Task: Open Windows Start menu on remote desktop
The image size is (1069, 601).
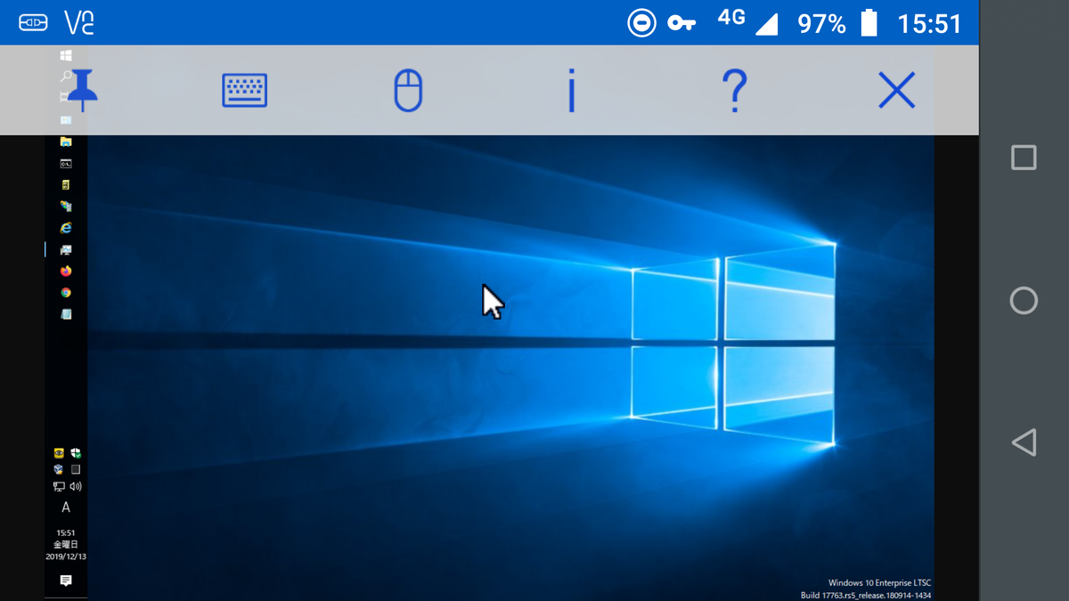Action: point(66,55)
